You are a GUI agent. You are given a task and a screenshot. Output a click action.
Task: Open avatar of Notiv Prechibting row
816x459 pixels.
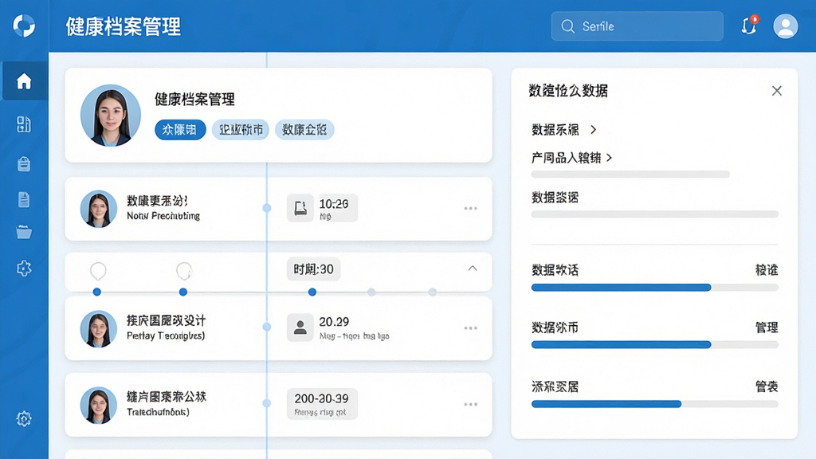click(98, 209)
